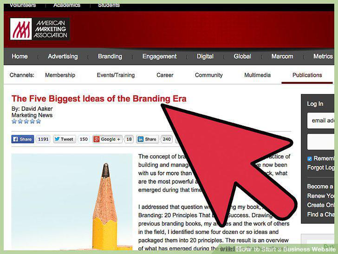The width and height of the screenshot is (338, 254).
Task: Open the Engagement section
Action: click(159, 56)
